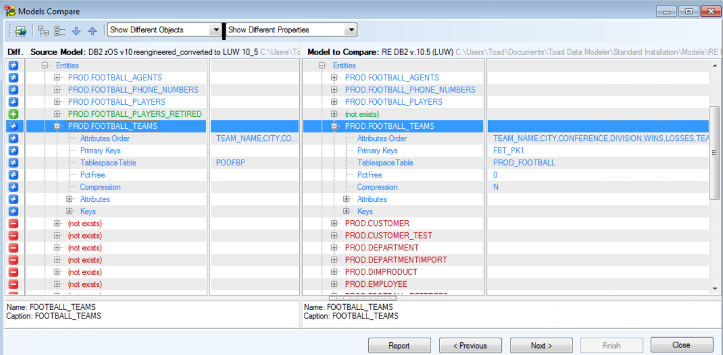Click the red minus icon for PROD.EMPLOYEE row

tap(13, 284)
